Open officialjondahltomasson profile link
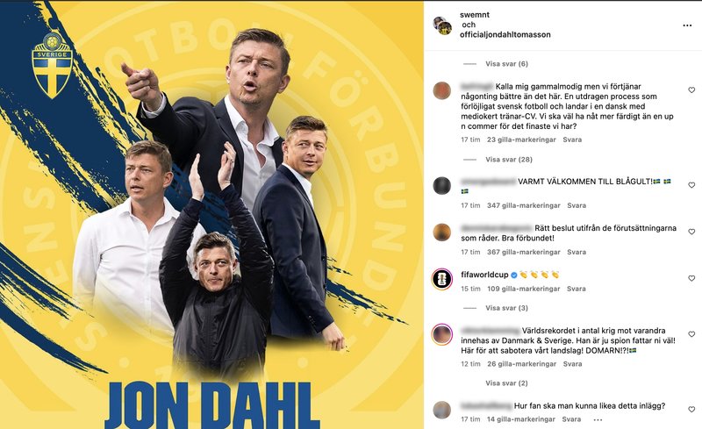The width and height of the screenshot is (702, 429). pyautogui.click(x=505, y=34)
